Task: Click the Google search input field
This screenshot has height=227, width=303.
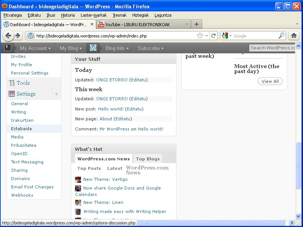Action: point(255,36)
